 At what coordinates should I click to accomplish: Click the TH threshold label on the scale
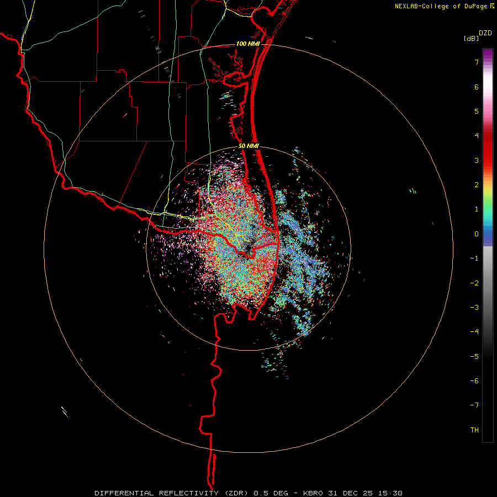[474, 430]
